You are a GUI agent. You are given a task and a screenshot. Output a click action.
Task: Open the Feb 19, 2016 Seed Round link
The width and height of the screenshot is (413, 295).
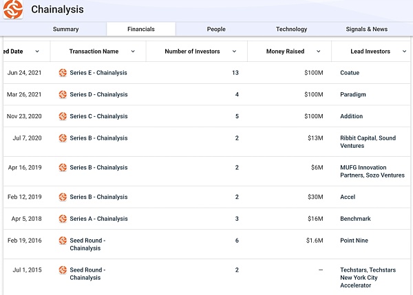[87, 244]
